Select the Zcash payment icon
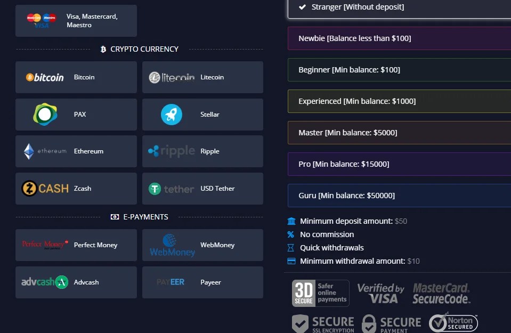This screenshot has width=511, height=333. 76,188
